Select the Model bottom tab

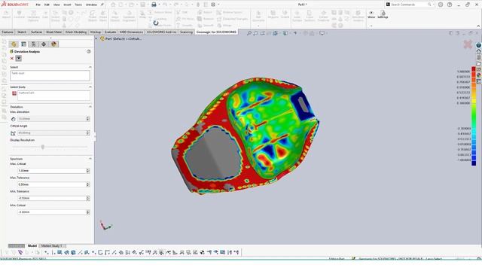click(x=32, y=246)
